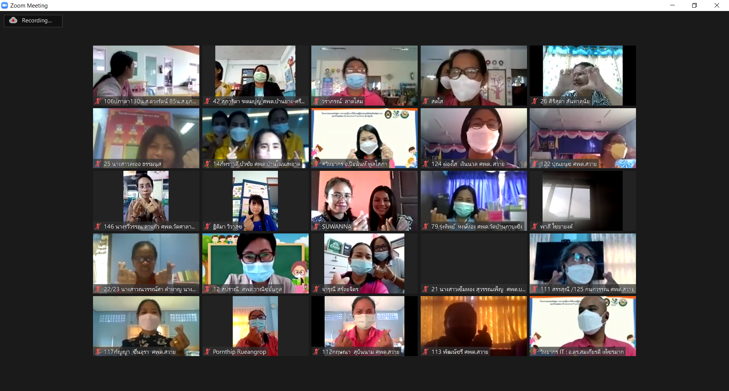Minimize the Zoom Meeting window

(672, 5)
